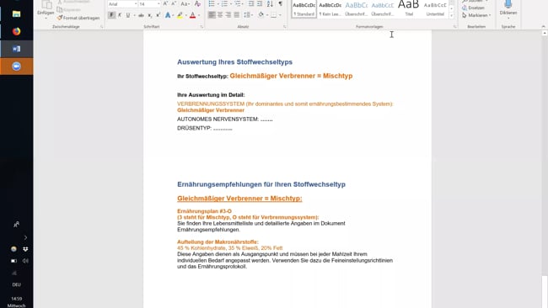This screenshot has height=308, width=548.
Task: Apply red font color
Action: pyautogui.click(x=192, y=15)
